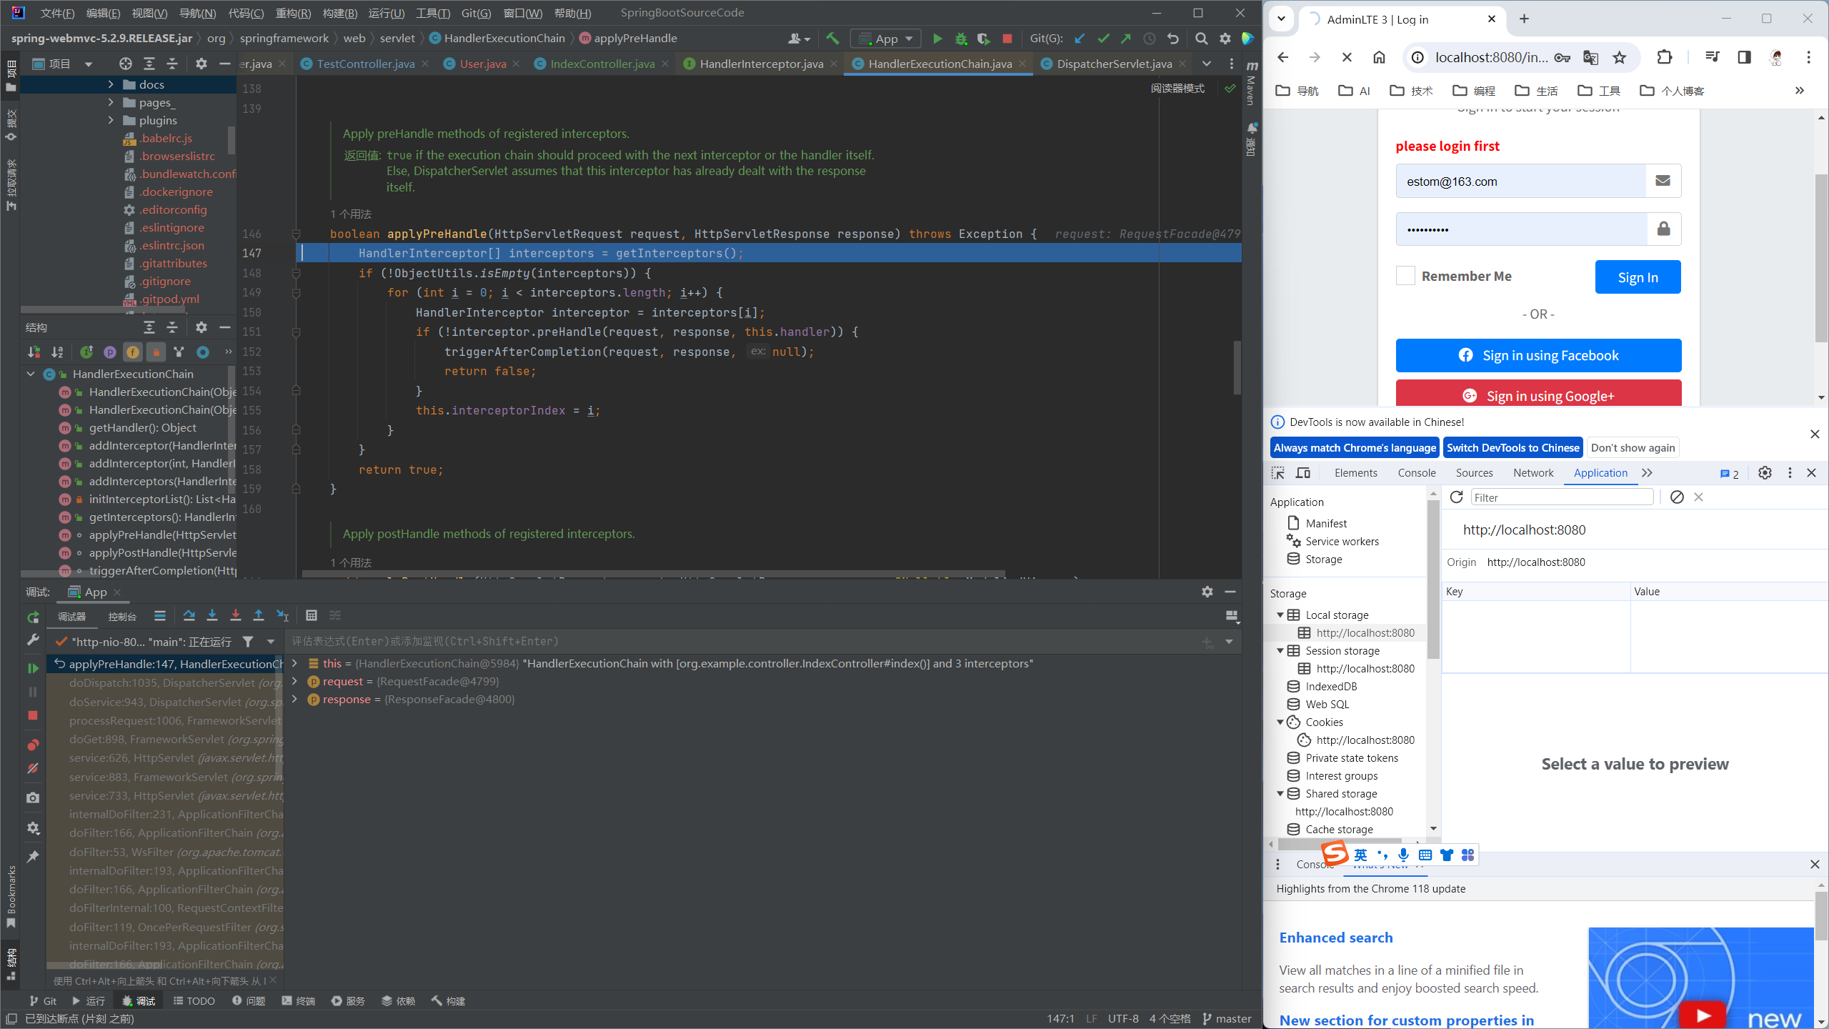Check the Remember Me checkbox
The height and width of the screenshot is (1029, 1829).
tap(1405, 276)
